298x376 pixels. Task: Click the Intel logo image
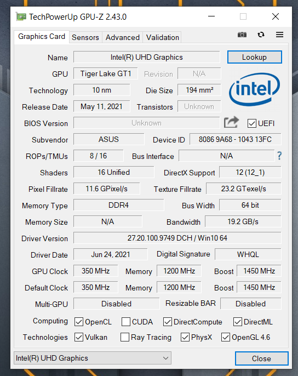[x=254, y=89]
